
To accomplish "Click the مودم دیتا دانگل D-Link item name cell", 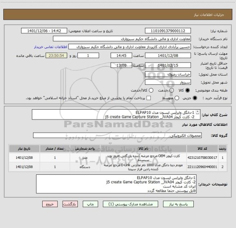I will tap(143, 167).
